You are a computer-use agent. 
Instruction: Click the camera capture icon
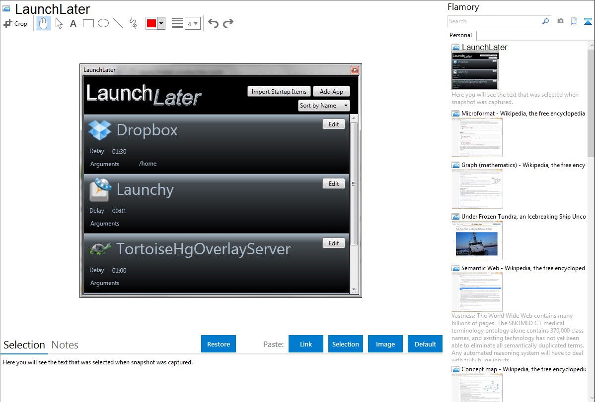point(560,21)
